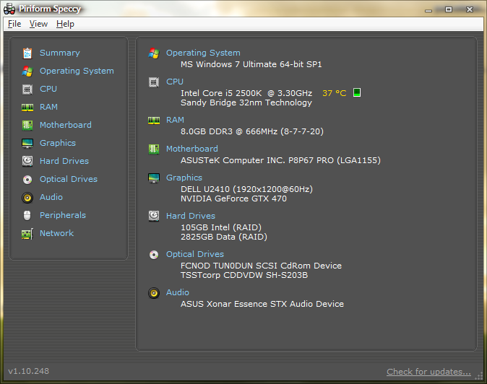Click the Windows flag icon in summary pane
487x384 pixels.
tap(154, 53)
